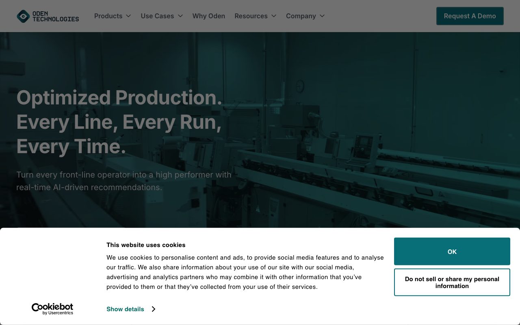Open the Resources dropdown menu
Screen dimensions: 520x325
click(256, 16)
